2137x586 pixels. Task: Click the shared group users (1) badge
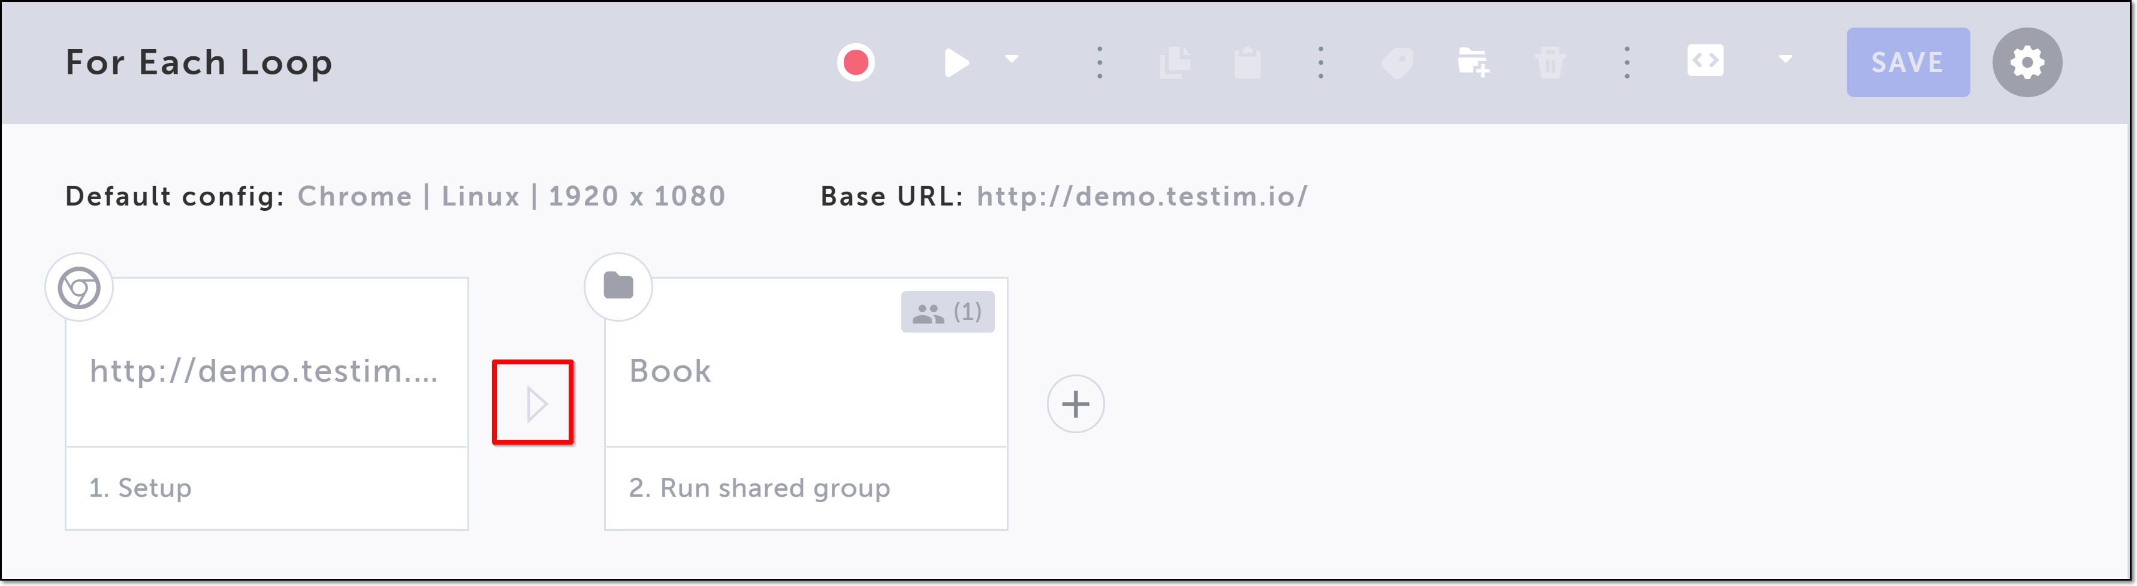point(947,312)
